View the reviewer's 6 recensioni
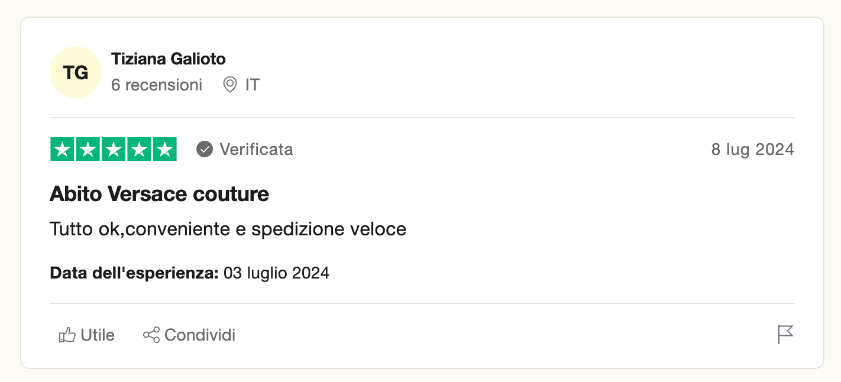This screenshot has width=841, height=382. 157,85
